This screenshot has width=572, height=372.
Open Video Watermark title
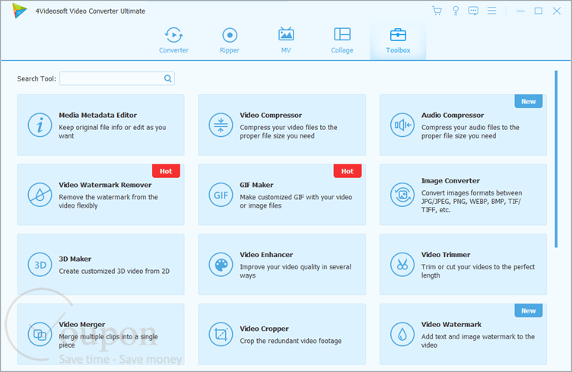pos(451,324)
